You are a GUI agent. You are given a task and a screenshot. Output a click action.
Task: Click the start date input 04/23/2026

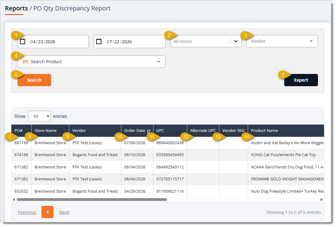pos(53,42)
